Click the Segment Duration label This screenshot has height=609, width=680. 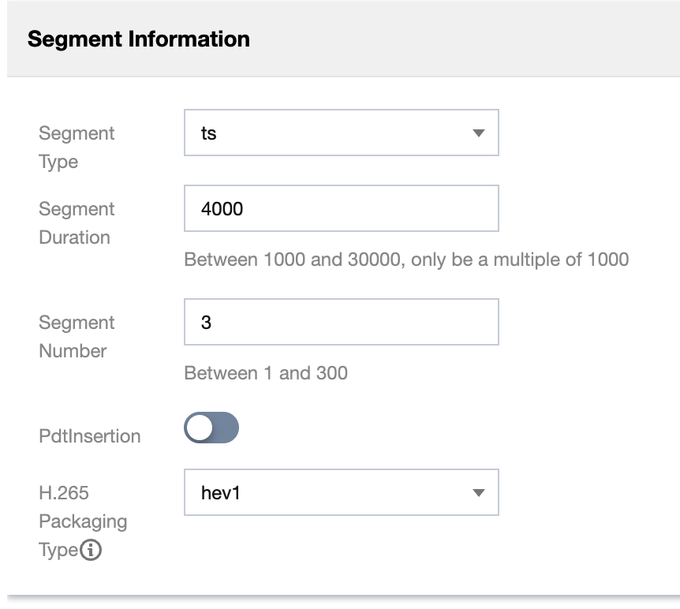click(x=77, y=223)
